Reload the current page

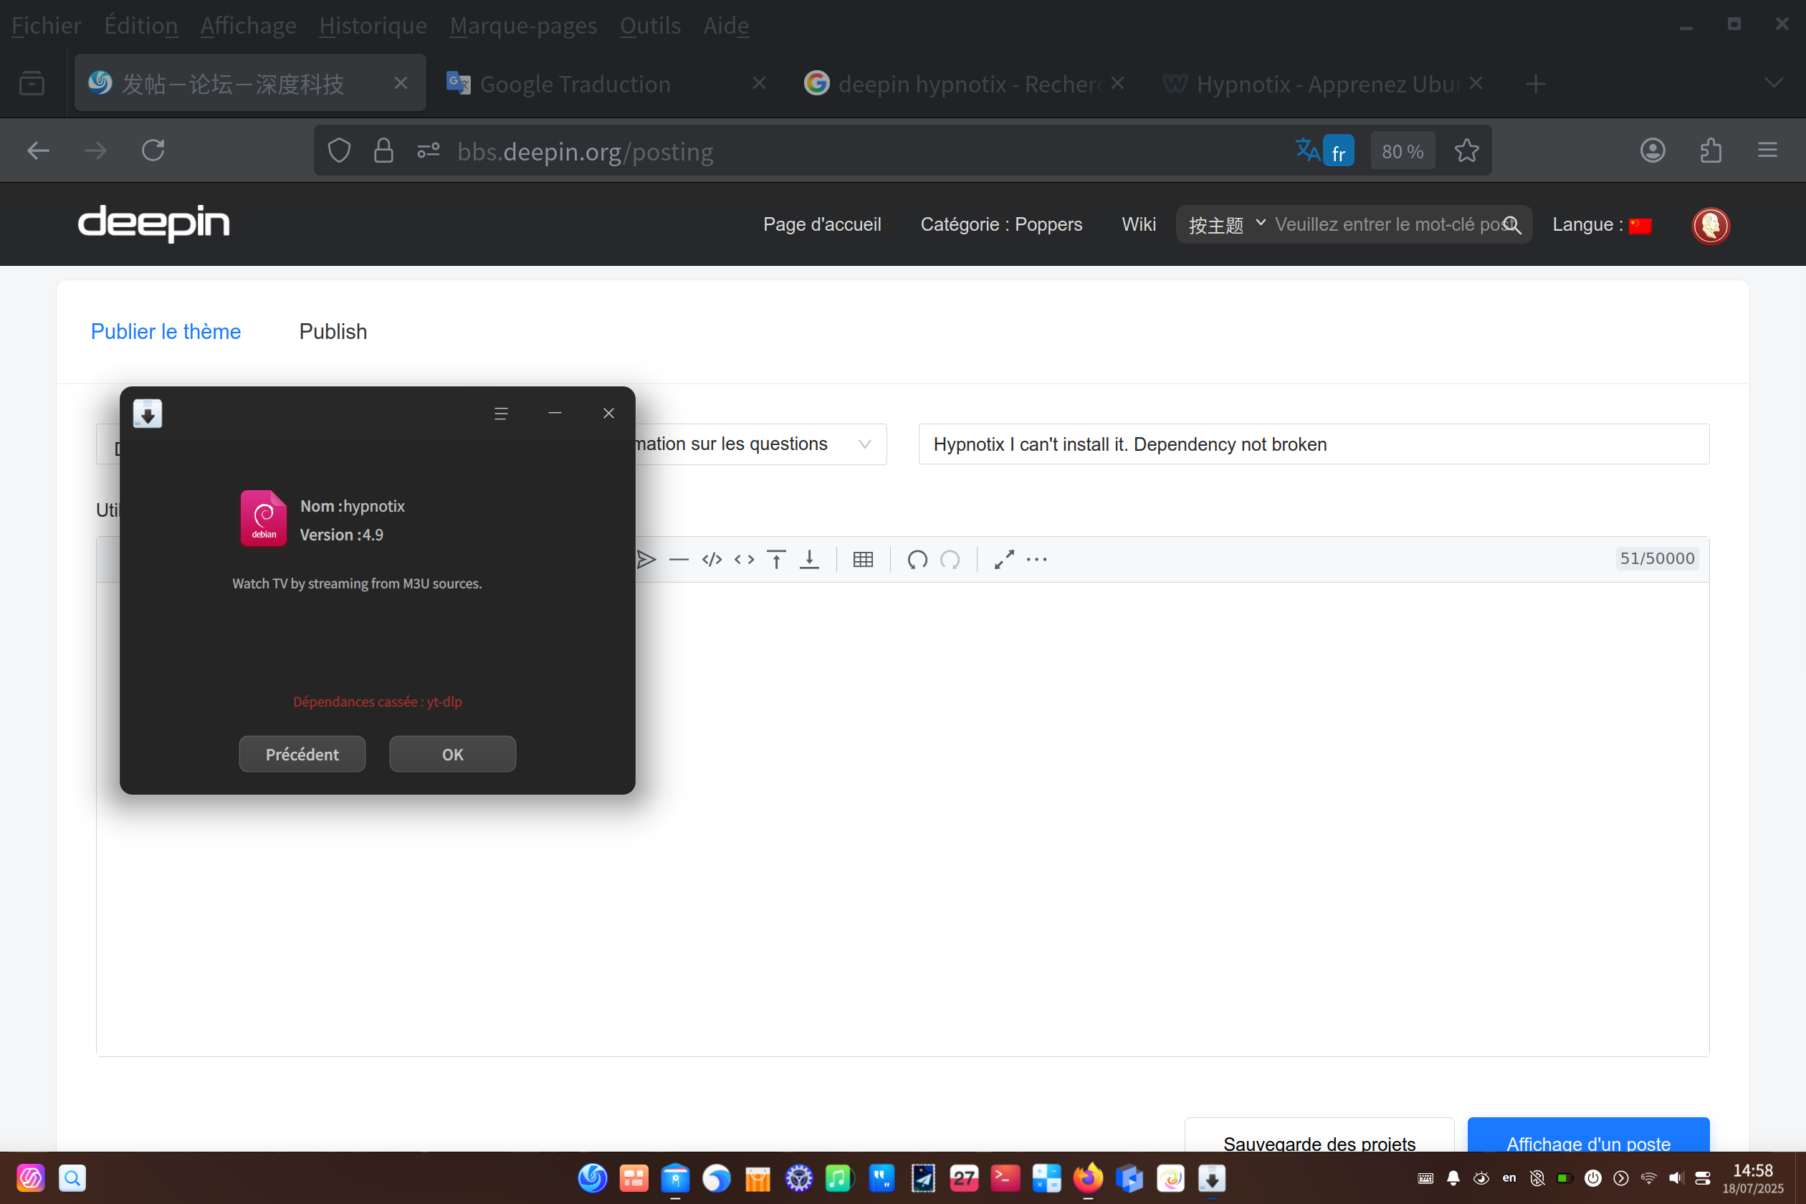click(153, 150)
